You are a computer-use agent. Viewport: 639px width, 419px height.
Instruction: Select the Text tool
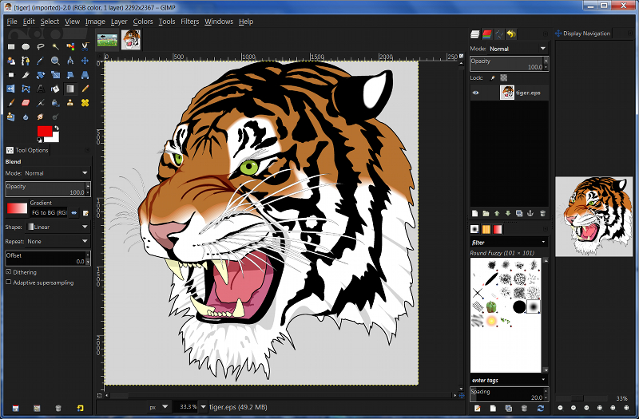[41, 89]
